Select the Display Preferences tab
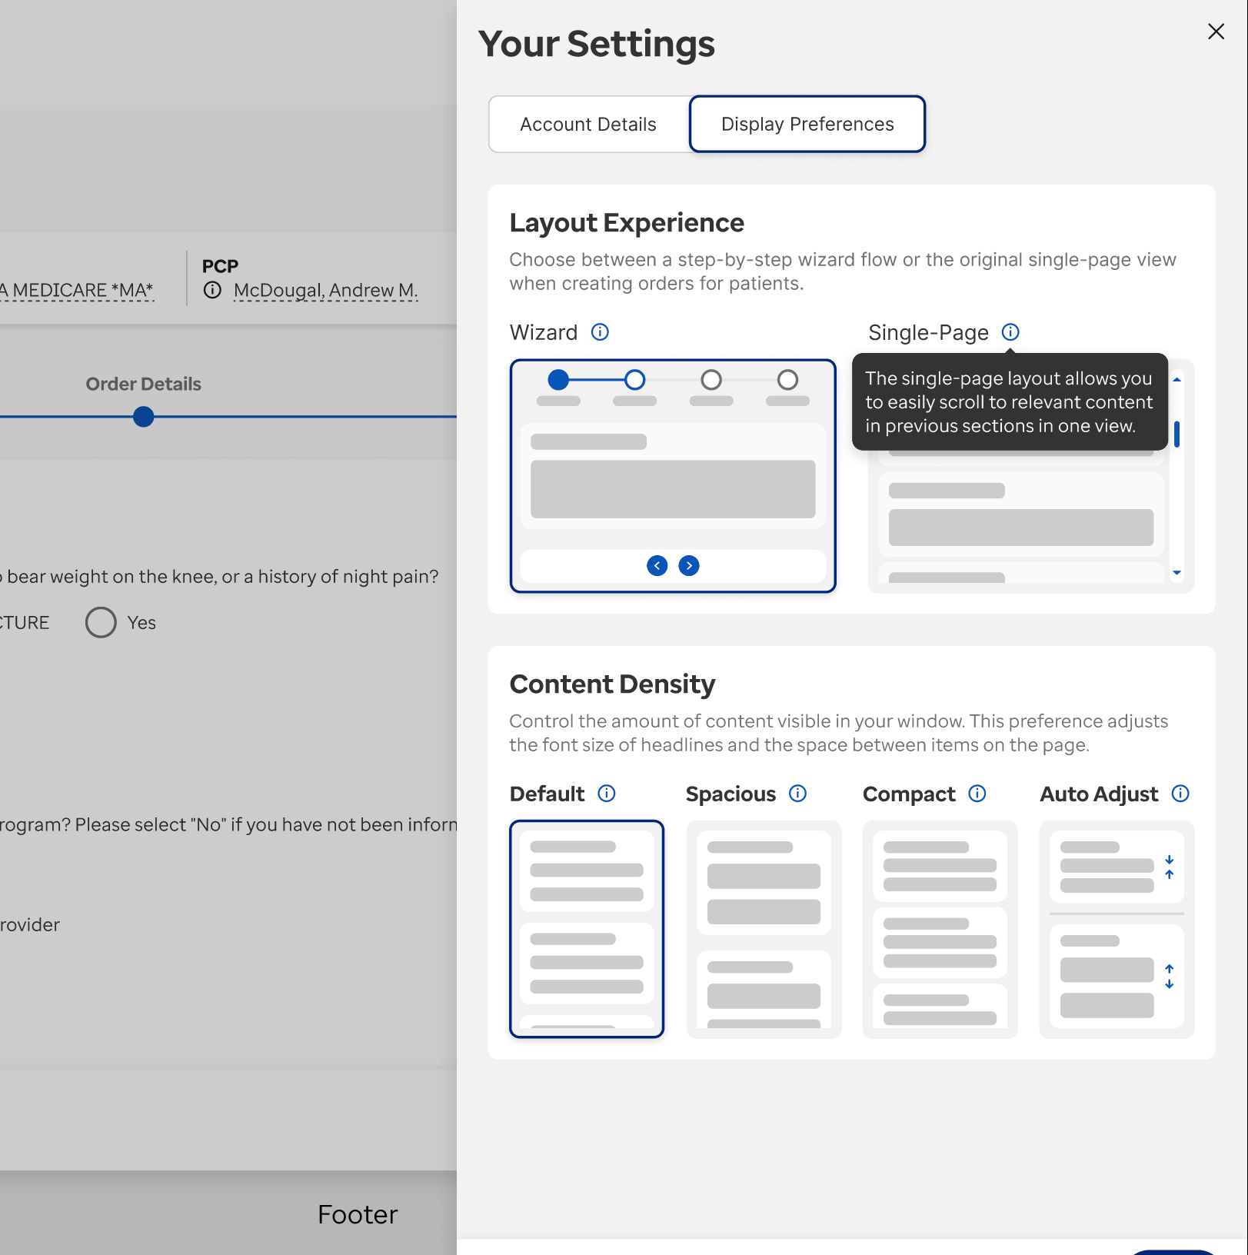1248x1255 pixels. [807, 125]
